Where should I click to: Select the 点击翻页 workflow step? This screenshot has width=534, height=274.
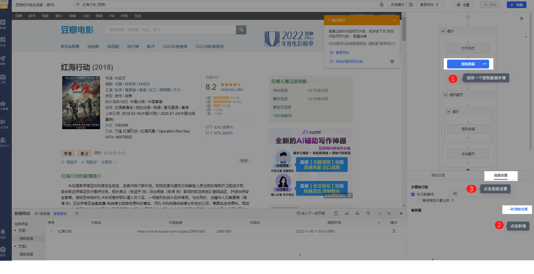pos(468,154)
